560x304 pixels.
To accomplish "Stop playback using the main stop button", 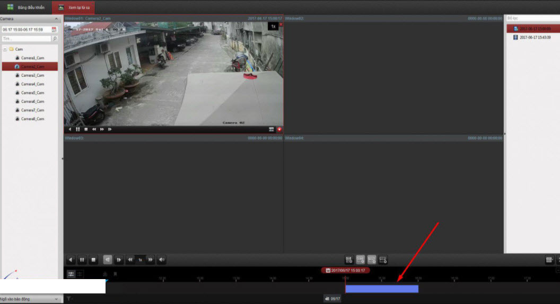I will click(93, 260).
